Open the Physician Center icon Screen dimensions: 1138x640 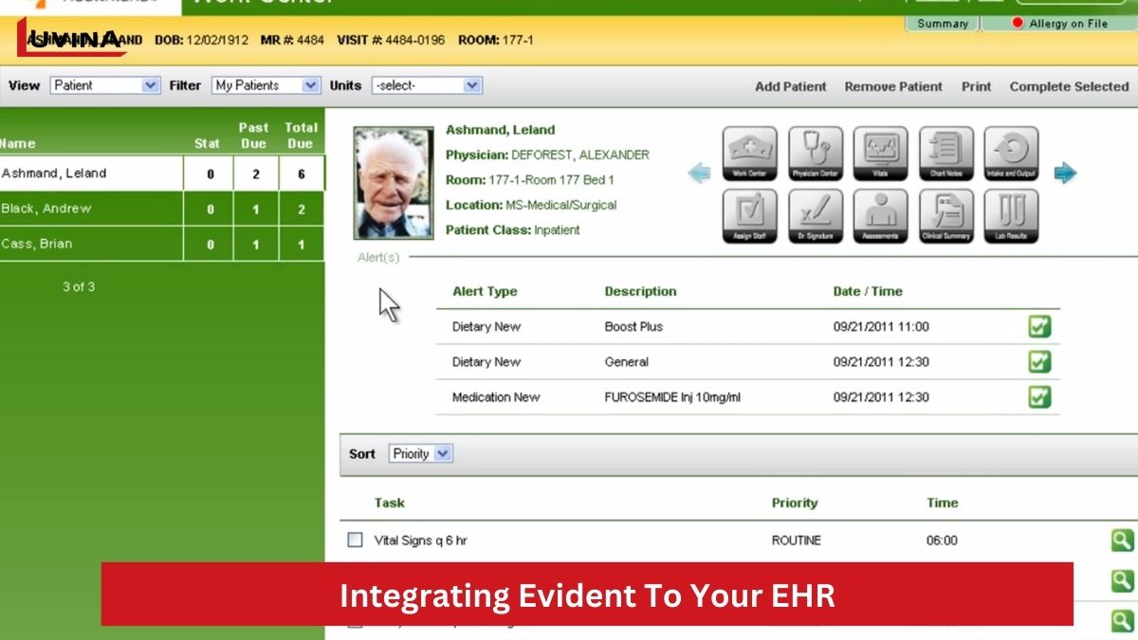click(815, 154)
